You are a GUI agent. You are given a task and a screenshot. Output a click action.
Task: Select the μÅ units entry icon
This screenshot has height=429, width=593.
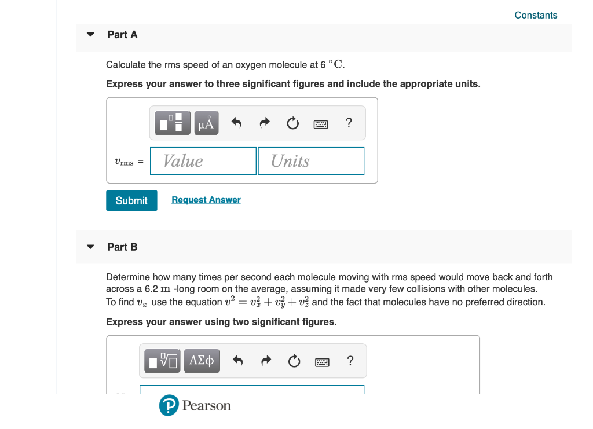pos(206,123)
